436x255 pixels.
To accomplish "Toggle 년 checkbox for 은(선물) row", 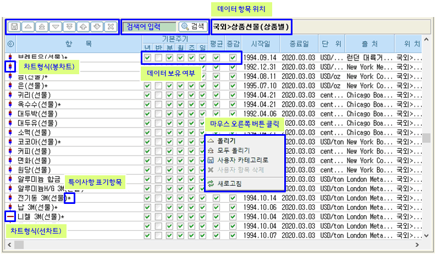I will 147,86.
